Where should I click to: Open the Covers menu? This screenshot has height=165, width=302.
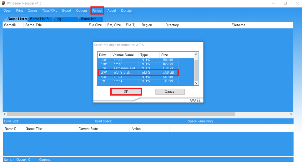[x=33, y=11]
